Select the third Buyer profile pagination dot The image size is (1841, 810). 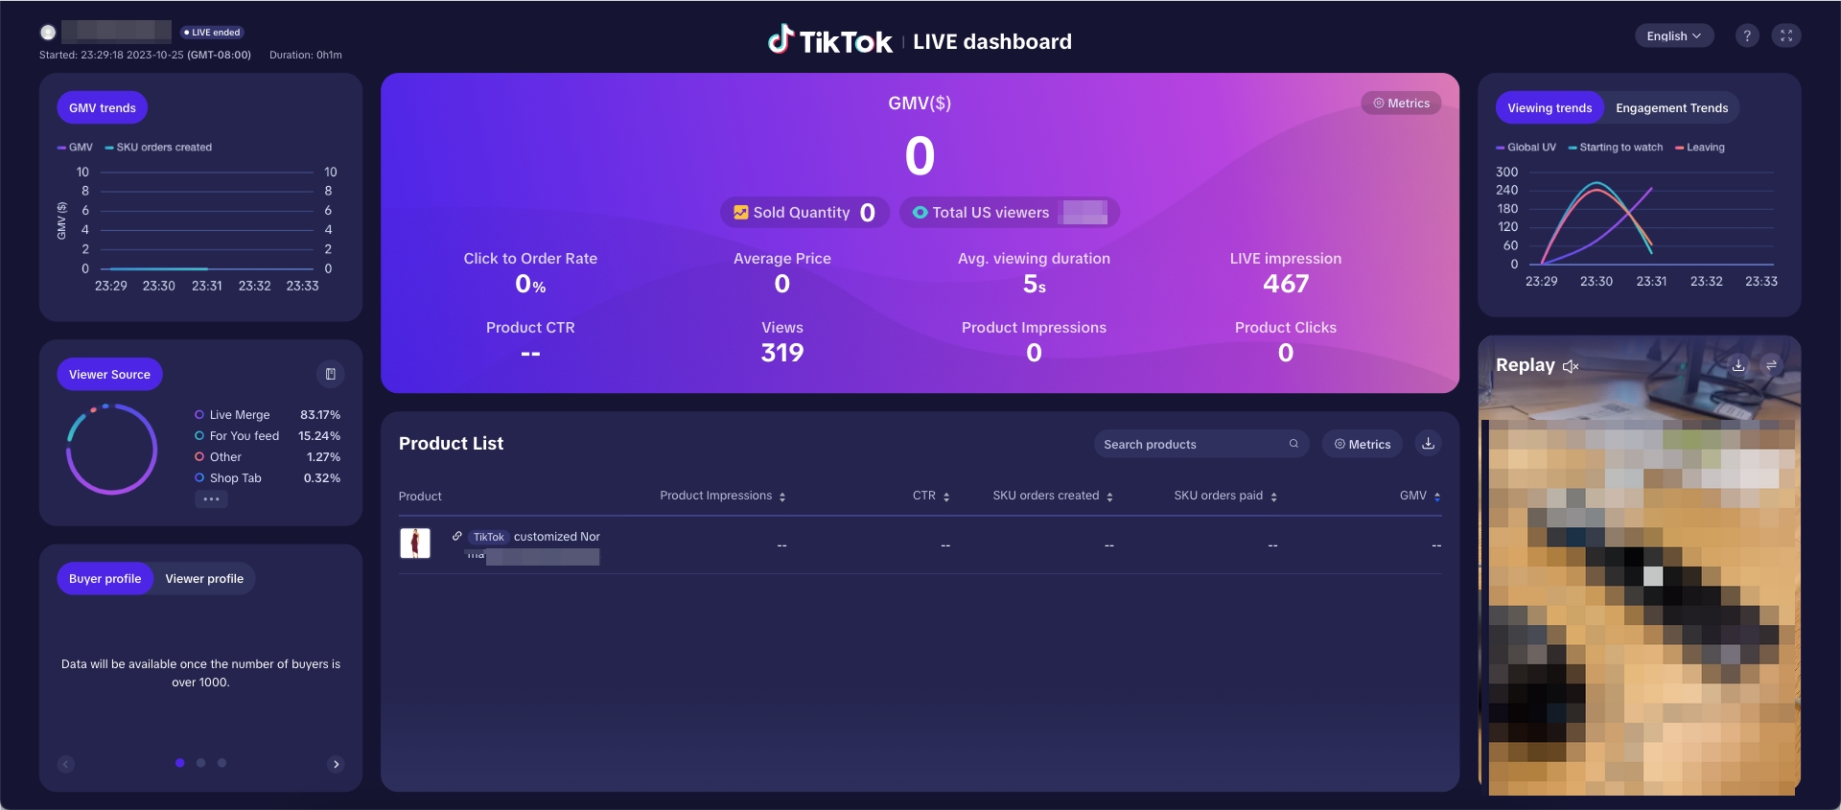pos(221,763)
